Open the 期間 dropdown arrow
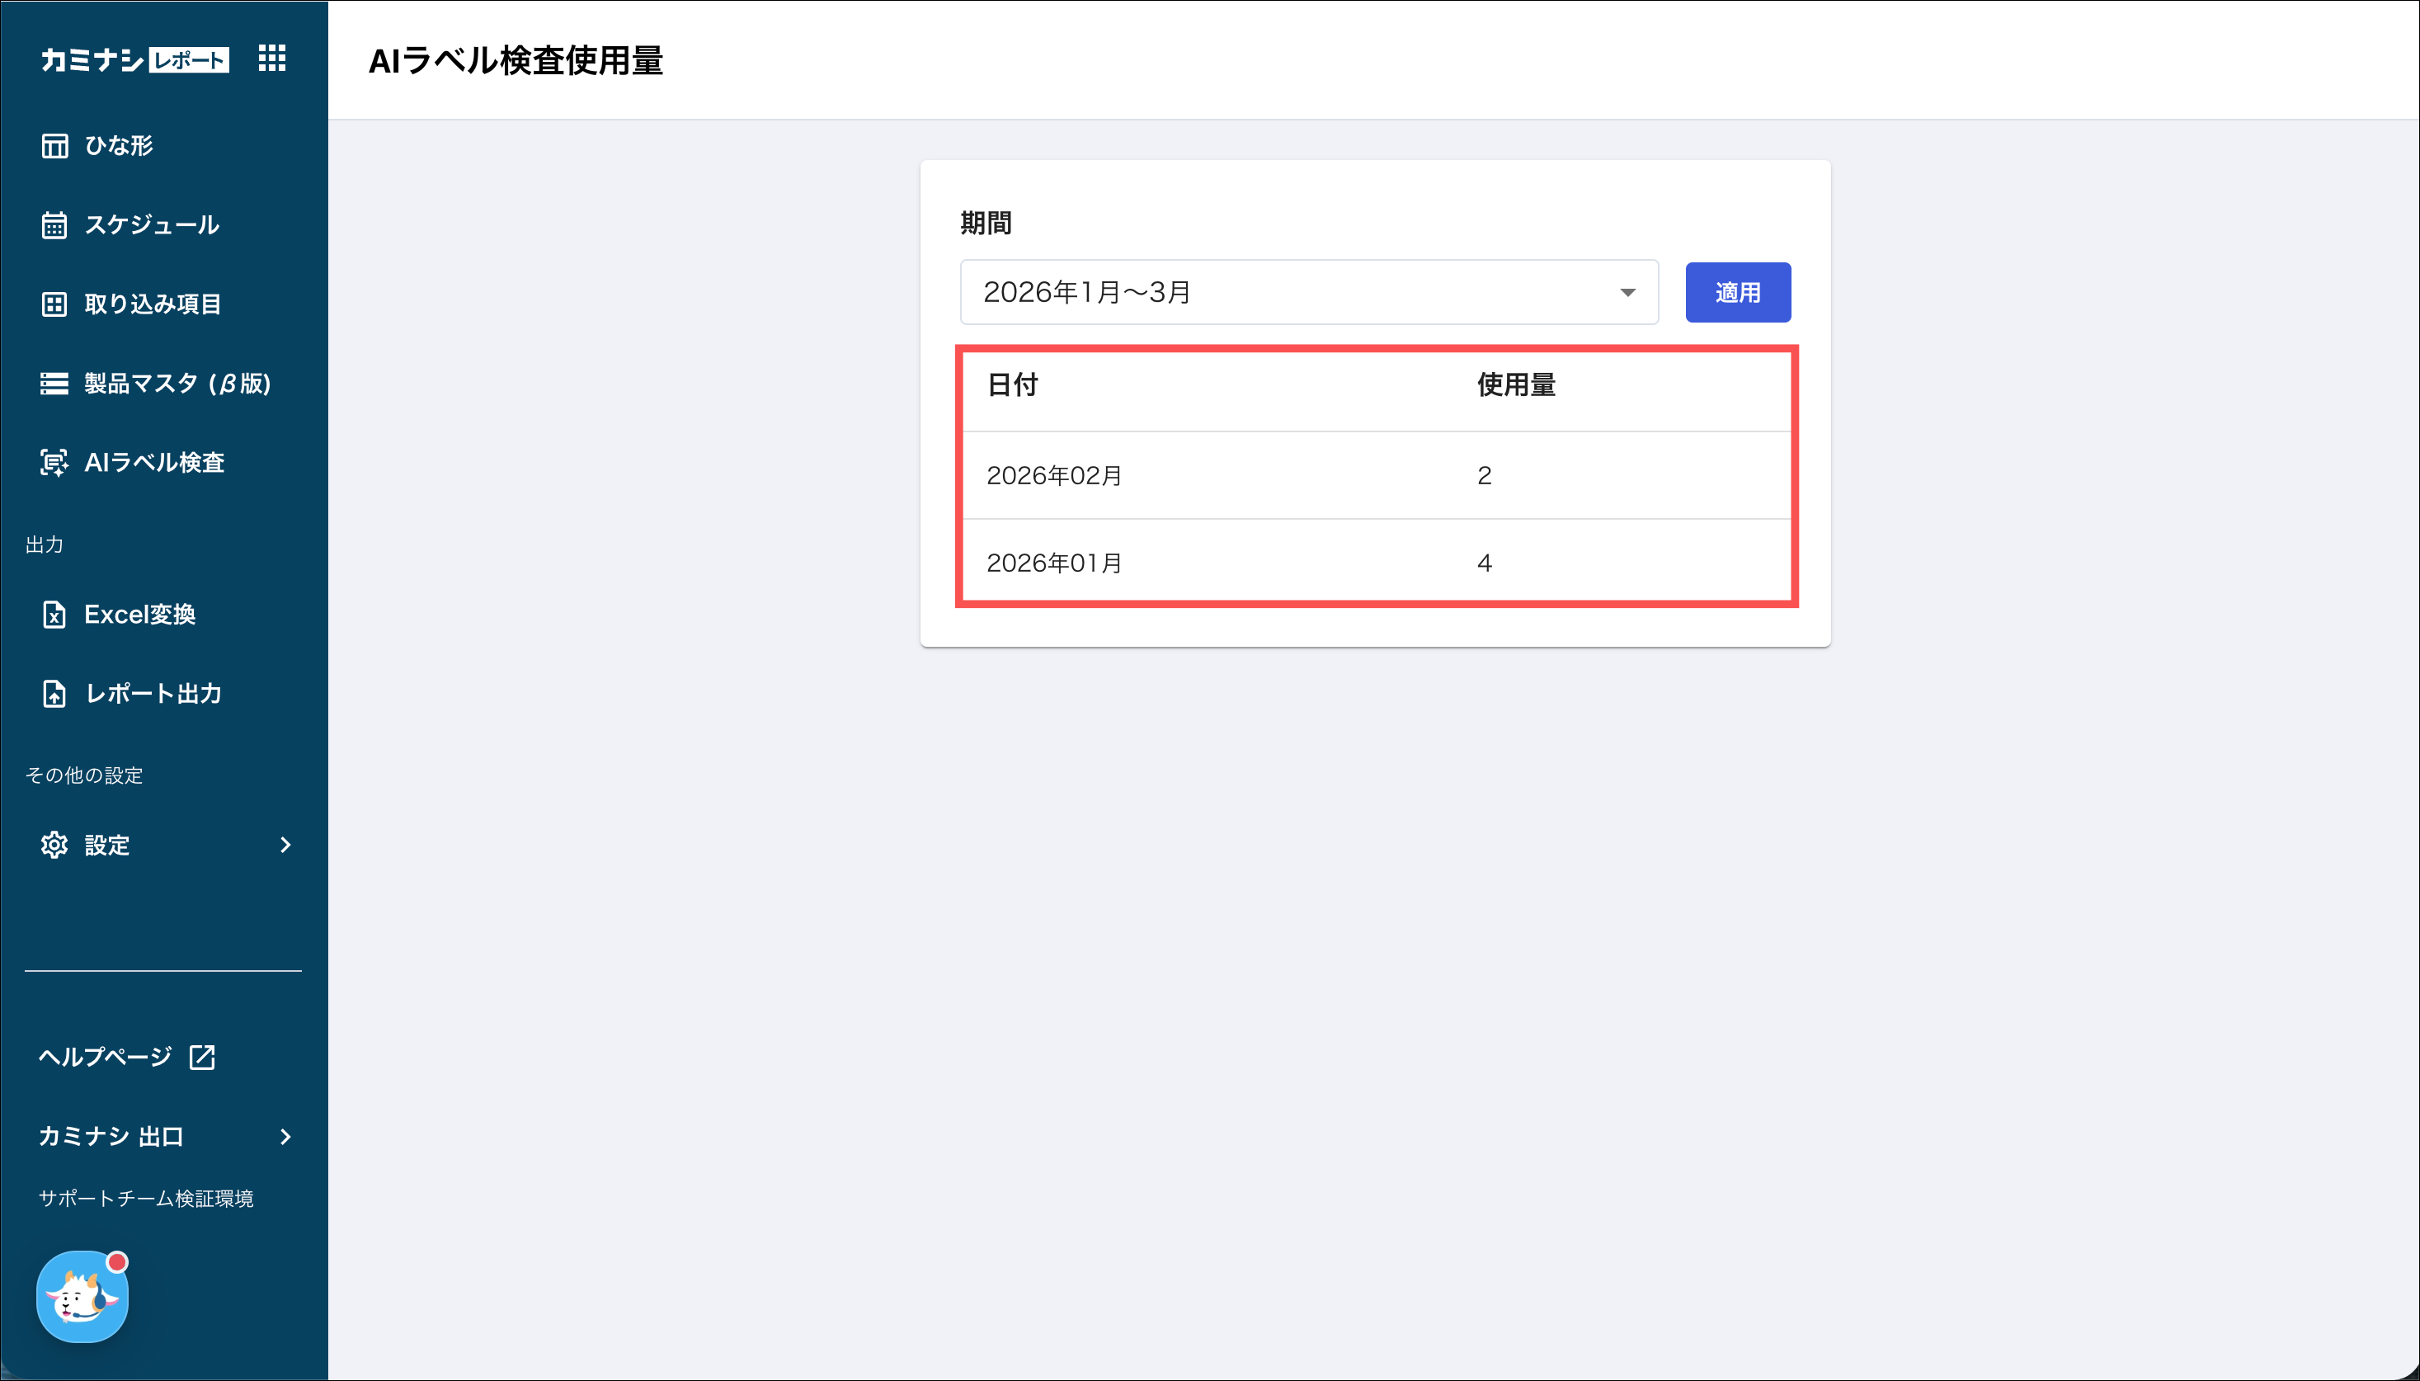The height and width of the screenshot is (1381, 2420). [x=1627, y=293]
